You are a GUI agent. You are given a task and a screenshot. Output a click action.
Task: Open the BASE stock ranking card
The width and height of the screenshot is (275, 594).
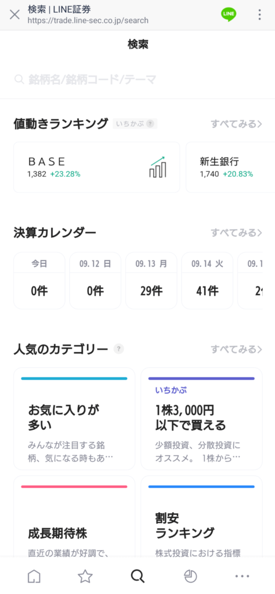tap(96, 168)
